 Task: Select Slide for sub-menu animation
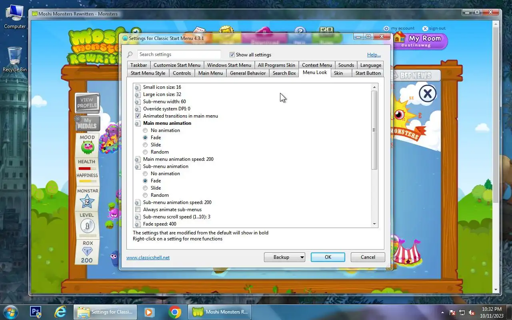coord(146,188)
